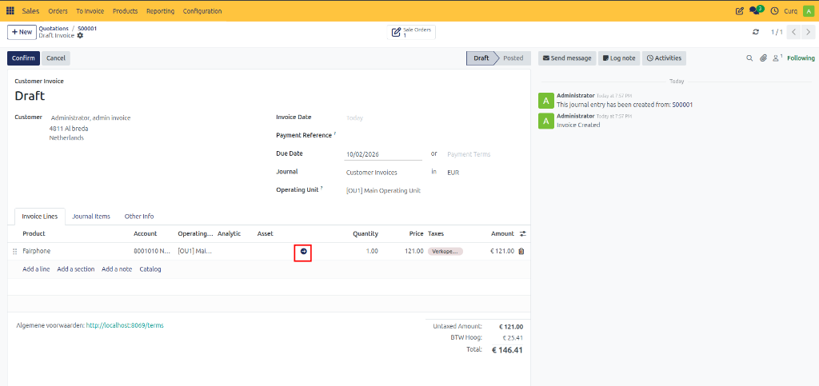Viewport: 819px width, 386px height.
Task: Open the Journal field Customer Invoices
Action: [383, 172]
